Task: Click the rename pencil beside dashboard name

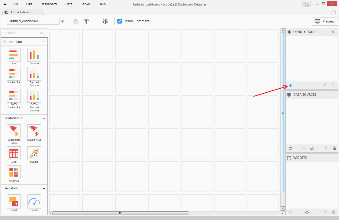Action: click(x=62, y=21)
